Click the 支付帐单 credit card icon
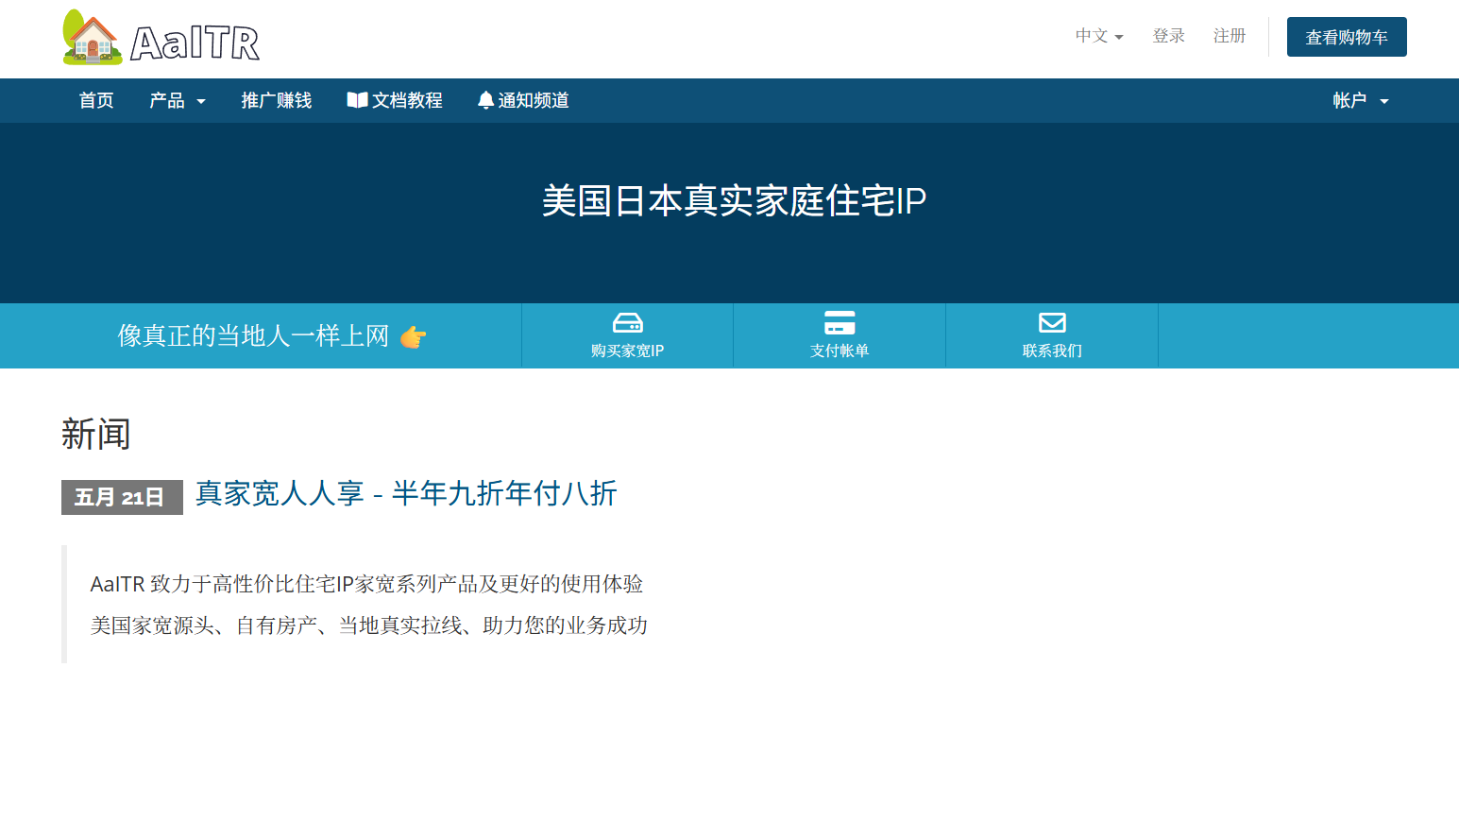Image resolution: width=1459 pixels, height=839 pixels. coord(840,323)
